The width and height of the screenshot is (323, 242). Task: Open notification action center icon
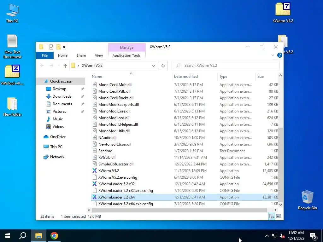click(x=313, y=236)
